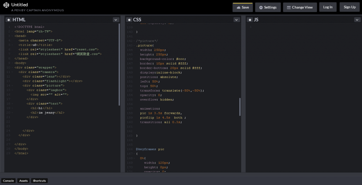Screen dimensions: 362x185
Task: Click the CSS editor vertical scrollbar
Action: [240, 107]
